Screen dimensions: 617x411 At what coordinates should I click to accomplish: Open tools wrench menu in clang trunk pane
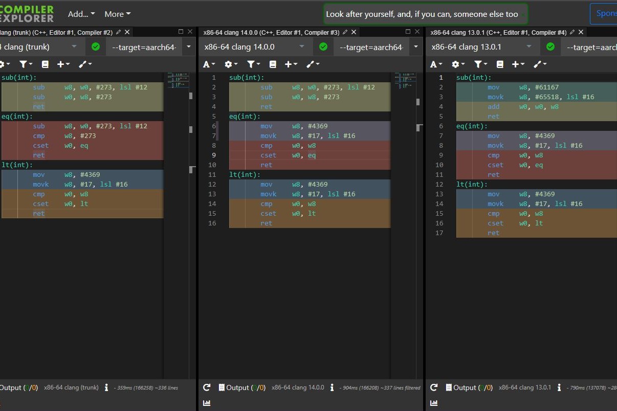tap(85, 64)
